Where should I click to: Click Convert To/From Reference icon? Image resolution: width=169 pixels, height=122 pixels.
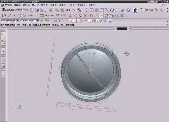pos(86,16)
